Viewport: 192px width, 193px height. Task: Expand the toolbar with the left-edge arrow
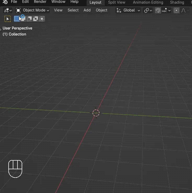pos(1,30)
